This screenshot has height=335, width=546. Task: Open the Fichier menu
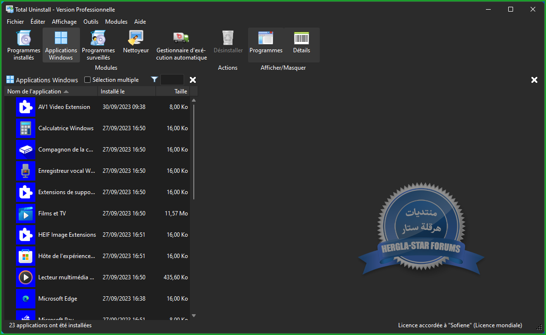[x=16, y=22]
